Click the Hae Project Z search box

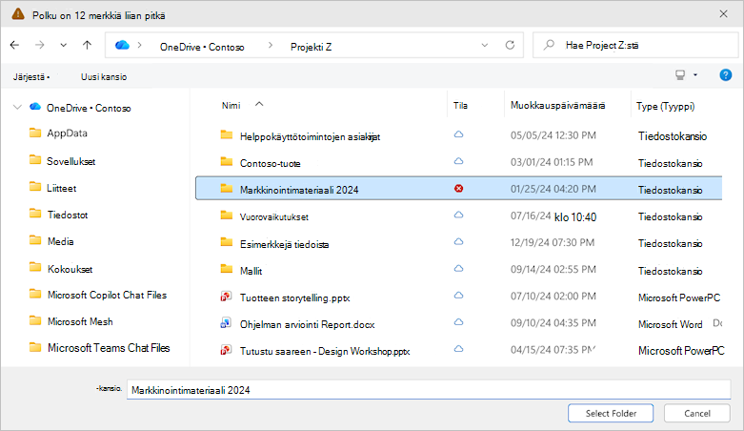(635, 45)
